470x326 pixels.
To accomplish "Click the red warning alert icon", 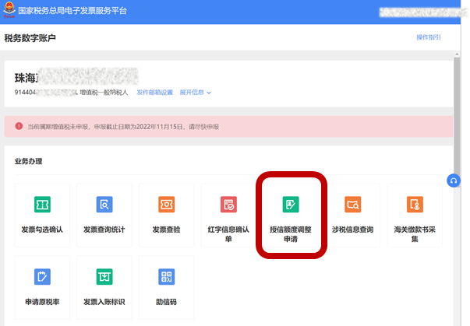I will 19,126.
